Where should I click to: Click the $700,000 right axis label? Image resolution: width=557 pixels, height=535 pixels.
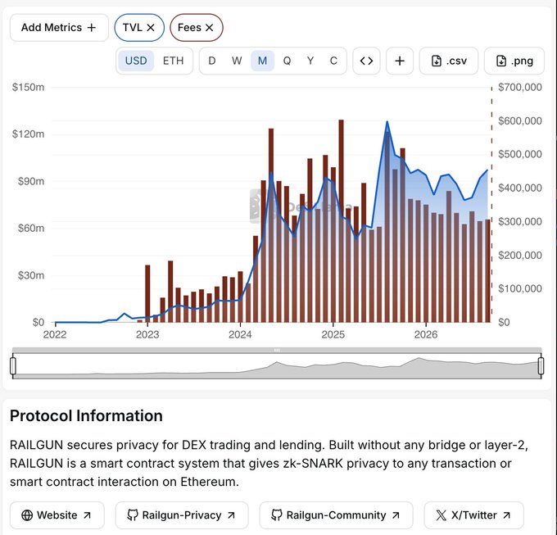(x=519, y=87)
